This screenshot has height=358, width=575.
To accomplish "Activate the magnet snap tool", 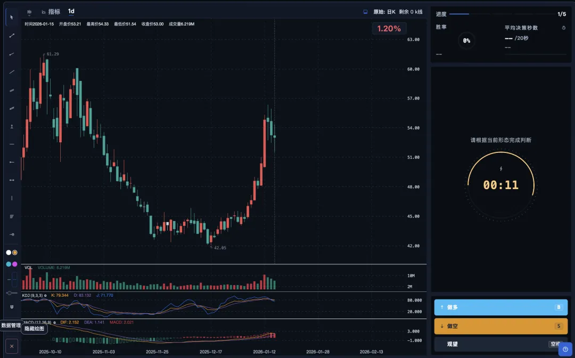I will click(12, 307).
